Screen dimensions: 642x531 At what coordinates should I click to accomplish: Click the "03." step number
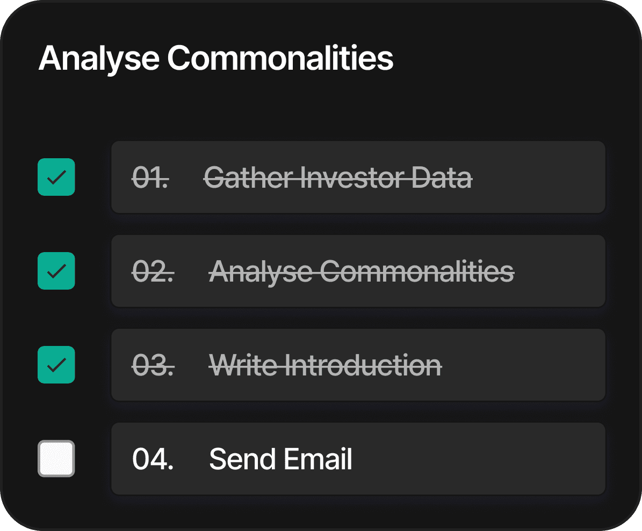(153, 365)
